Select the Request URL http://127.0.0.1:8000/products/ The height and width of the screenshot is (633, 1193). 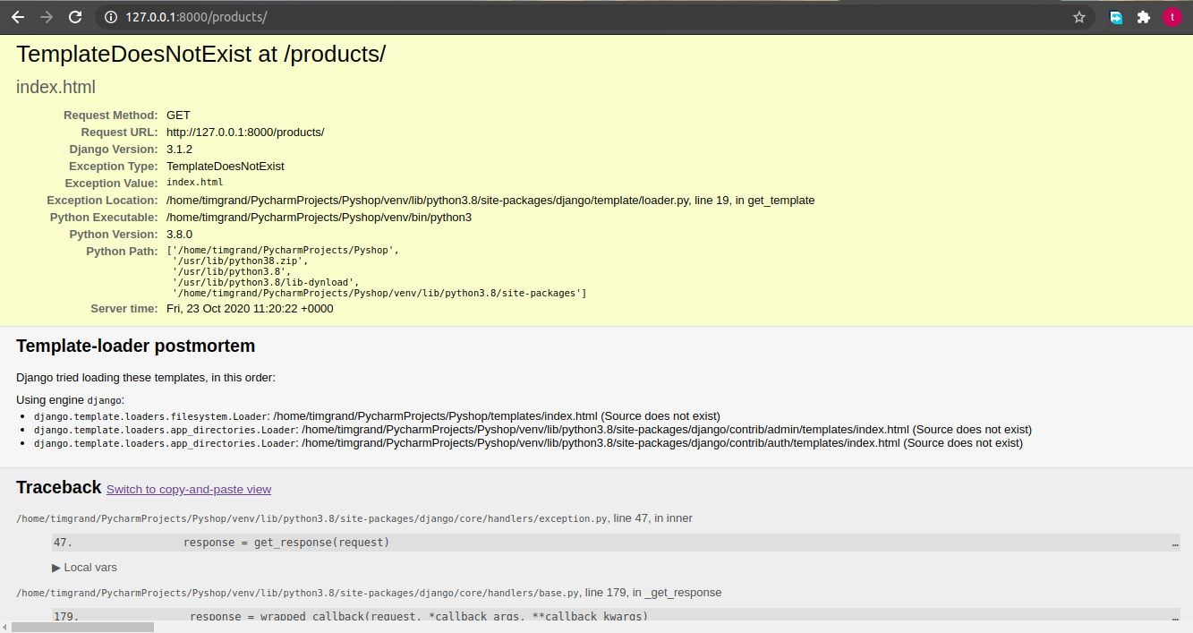click(x=245, y=133)
